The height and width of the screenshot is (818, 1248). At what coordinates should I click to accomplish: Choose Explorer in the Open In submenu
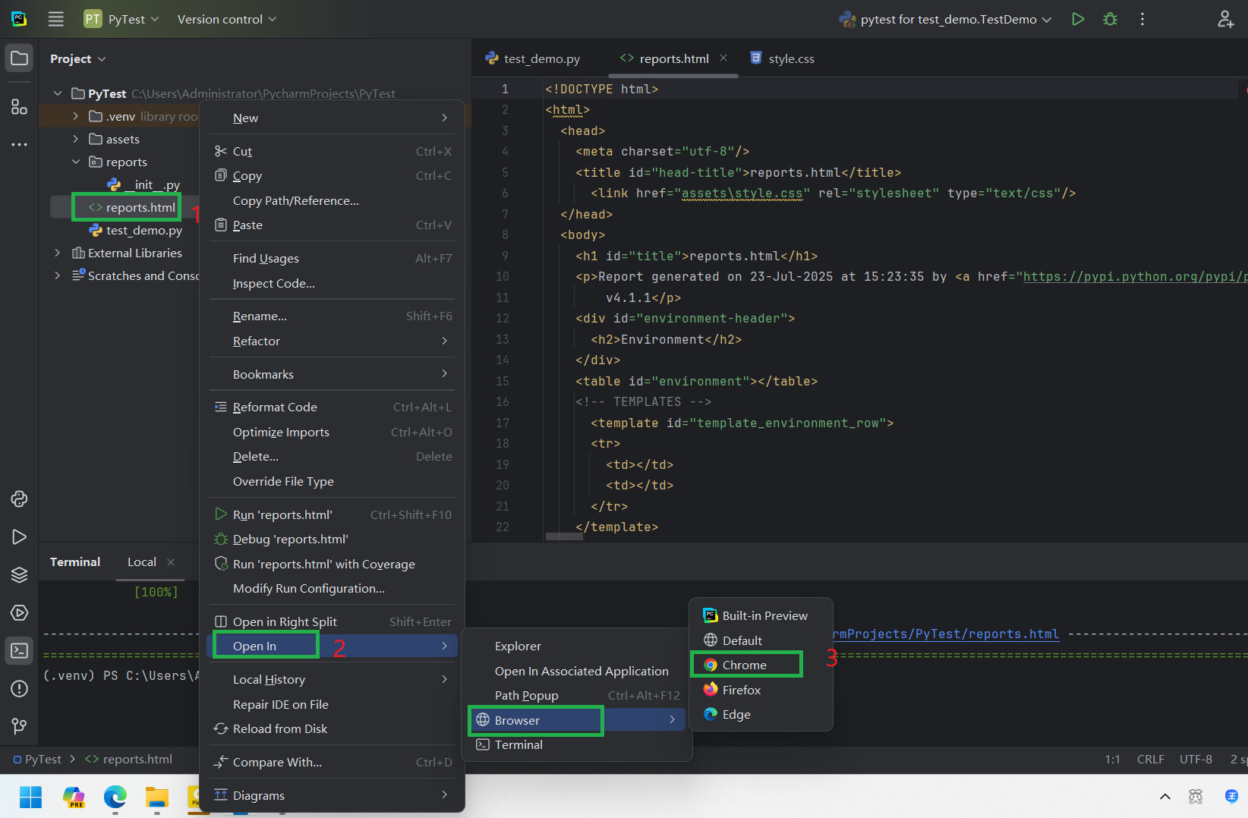pos(576,646)
